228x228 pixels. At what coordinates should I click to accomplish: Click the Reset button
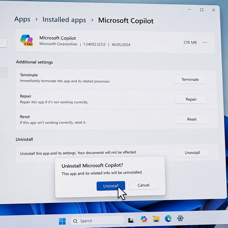pyautogui.click(x=192, y=119)
